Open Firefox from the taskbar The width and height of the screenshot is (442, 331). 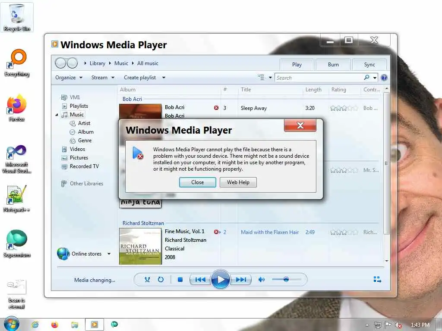[x=55, y=325]
